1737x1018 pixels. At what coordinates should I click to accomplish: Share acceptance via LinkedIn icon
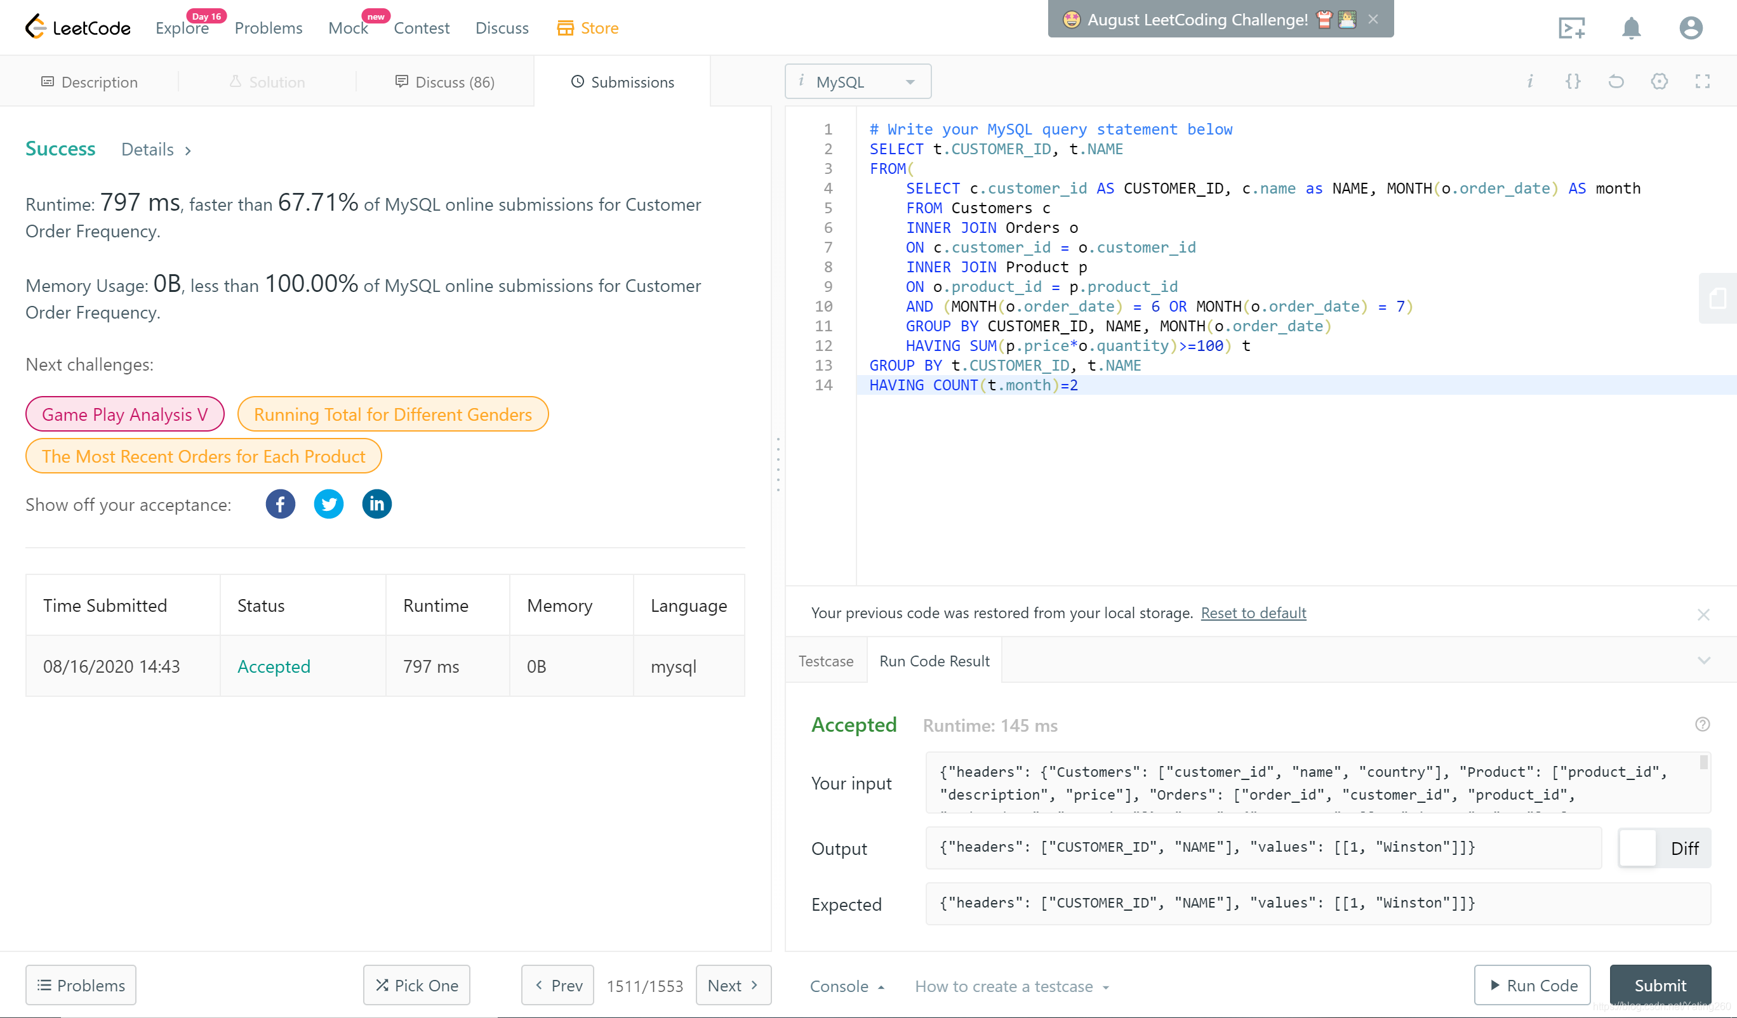(376, 504)
